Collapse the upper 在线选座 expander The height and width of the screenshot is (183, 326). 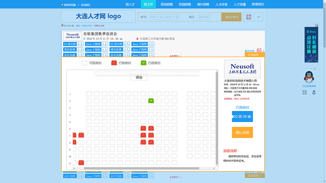(255, 55)
